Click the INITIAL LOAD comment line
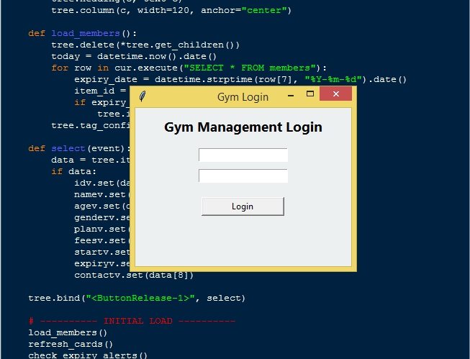This screenshot has height=359, width=470. point(132,321)
